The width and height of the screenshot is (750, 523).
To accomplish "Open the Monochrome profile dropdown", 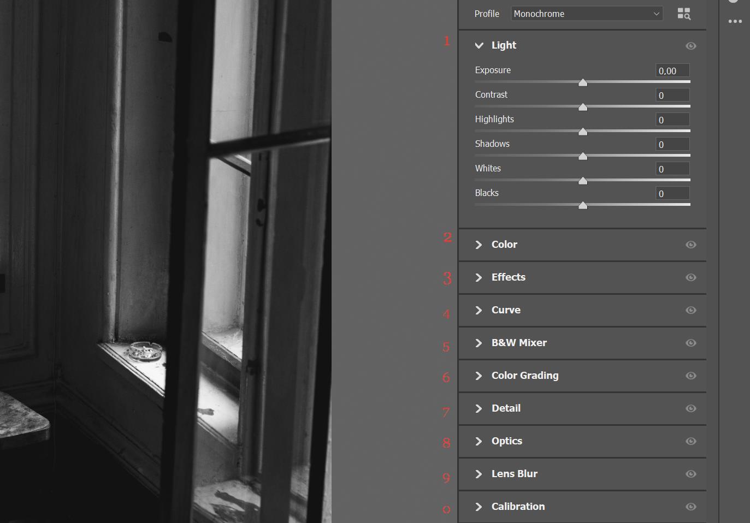I will (x=587, y=14).
